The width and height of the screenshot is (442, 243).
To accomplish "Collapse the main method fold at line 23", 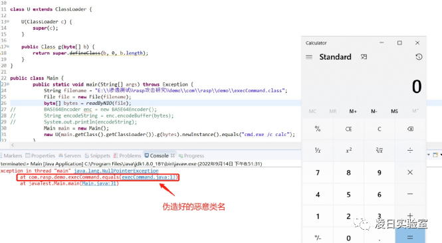I will [x=7, y=84].
